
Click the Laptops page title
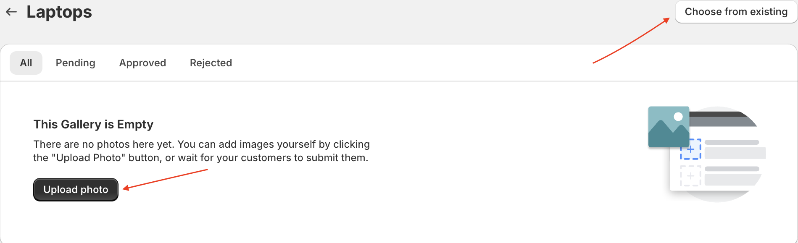[x=59, y=12]
